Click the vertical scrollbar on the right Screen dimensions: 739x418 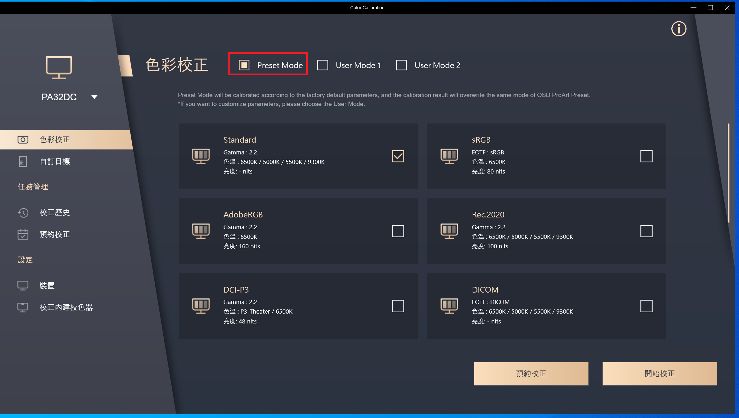click(x=728, y=173)
